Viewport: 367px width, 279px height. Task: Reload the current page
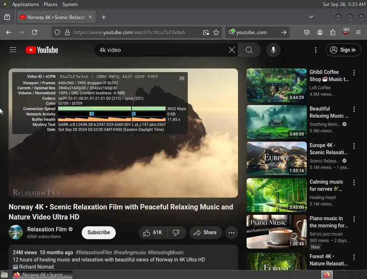coord(34,32)
